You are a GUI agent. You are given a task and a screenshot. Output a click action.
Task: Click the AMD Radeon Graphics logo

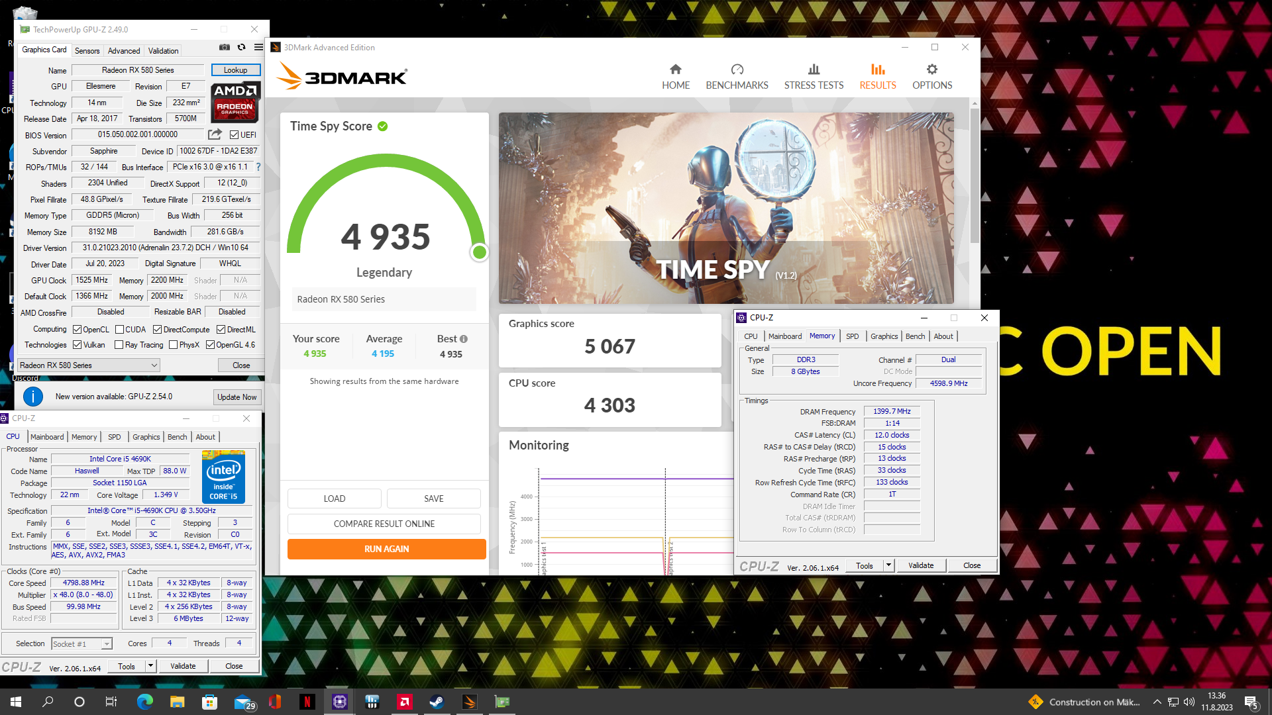[x=235, y=102]
